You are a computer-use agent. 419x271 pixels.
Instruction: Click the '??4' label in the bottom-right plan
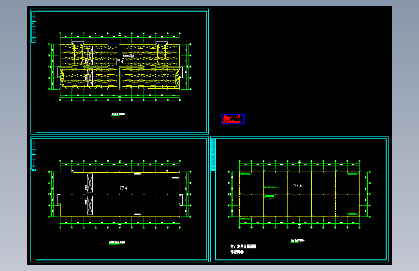[298, 185]
